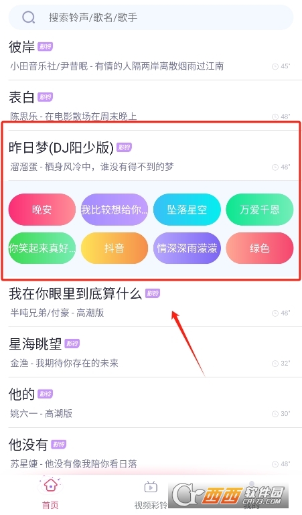Viewport: 302px width, 515px height.
Task: Tap the search magnifier icon
Action: [29, 17]
